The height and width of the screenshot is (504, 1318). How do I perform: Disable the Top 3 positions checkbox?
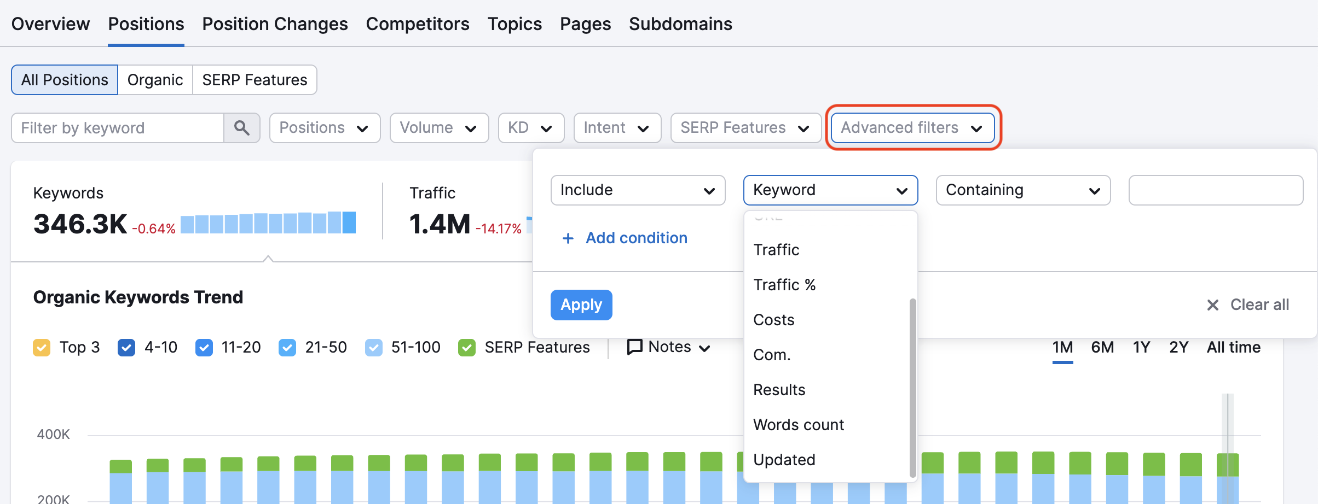[42, 347]
